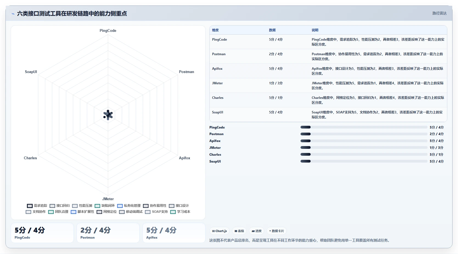Toggle the 文档协作 legend entry
Screen dimensions: 458x254
click(x=36, y=212)
